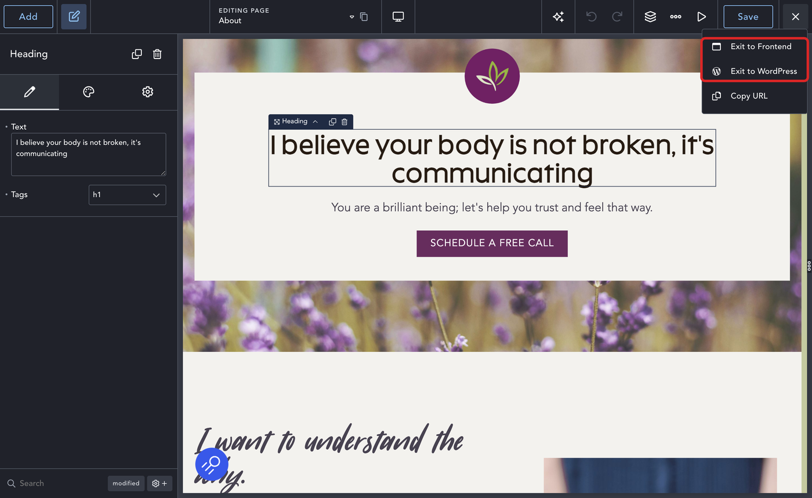This screenshot has width=812, height=498.
Task: Toggle the edit pencil icon in top bar
Action: pyautogui.click(x=74, y=17)
